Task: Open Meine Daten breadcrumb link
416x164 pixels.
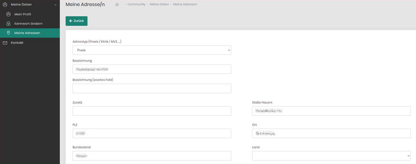Action: tap(159, 5)
